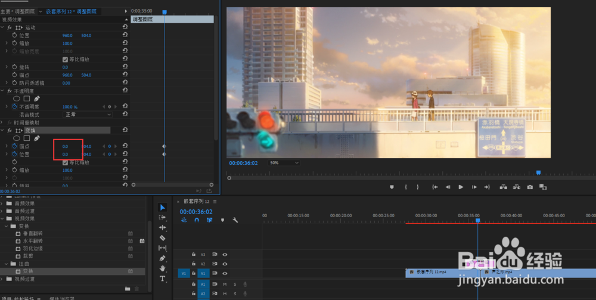Reset the Motion effect parameters

coord(125,27)
